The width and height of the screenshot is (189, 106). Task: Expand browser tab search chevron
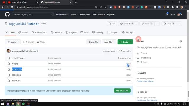pos(167,2)
